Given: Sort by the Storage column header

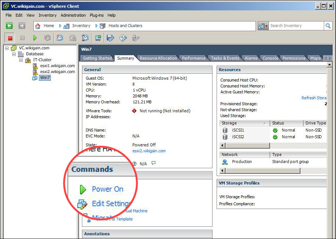Looking at the screenshot, I should pos(244,123).
